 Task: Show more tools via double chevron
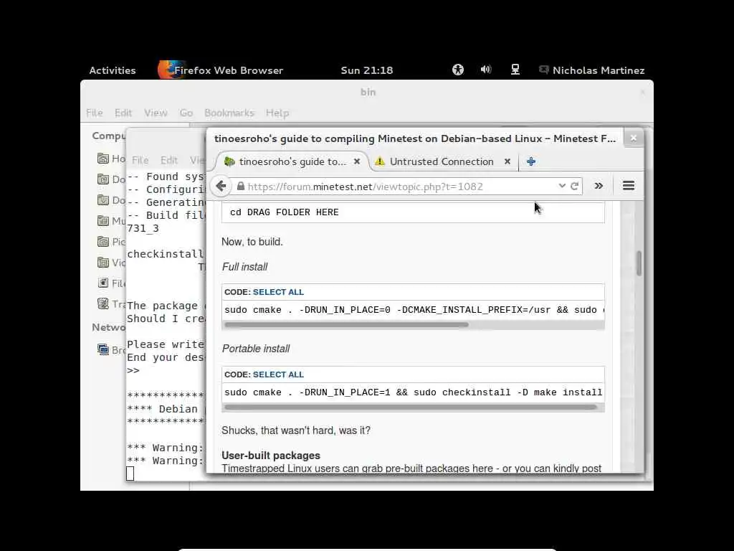coord(599,186)
